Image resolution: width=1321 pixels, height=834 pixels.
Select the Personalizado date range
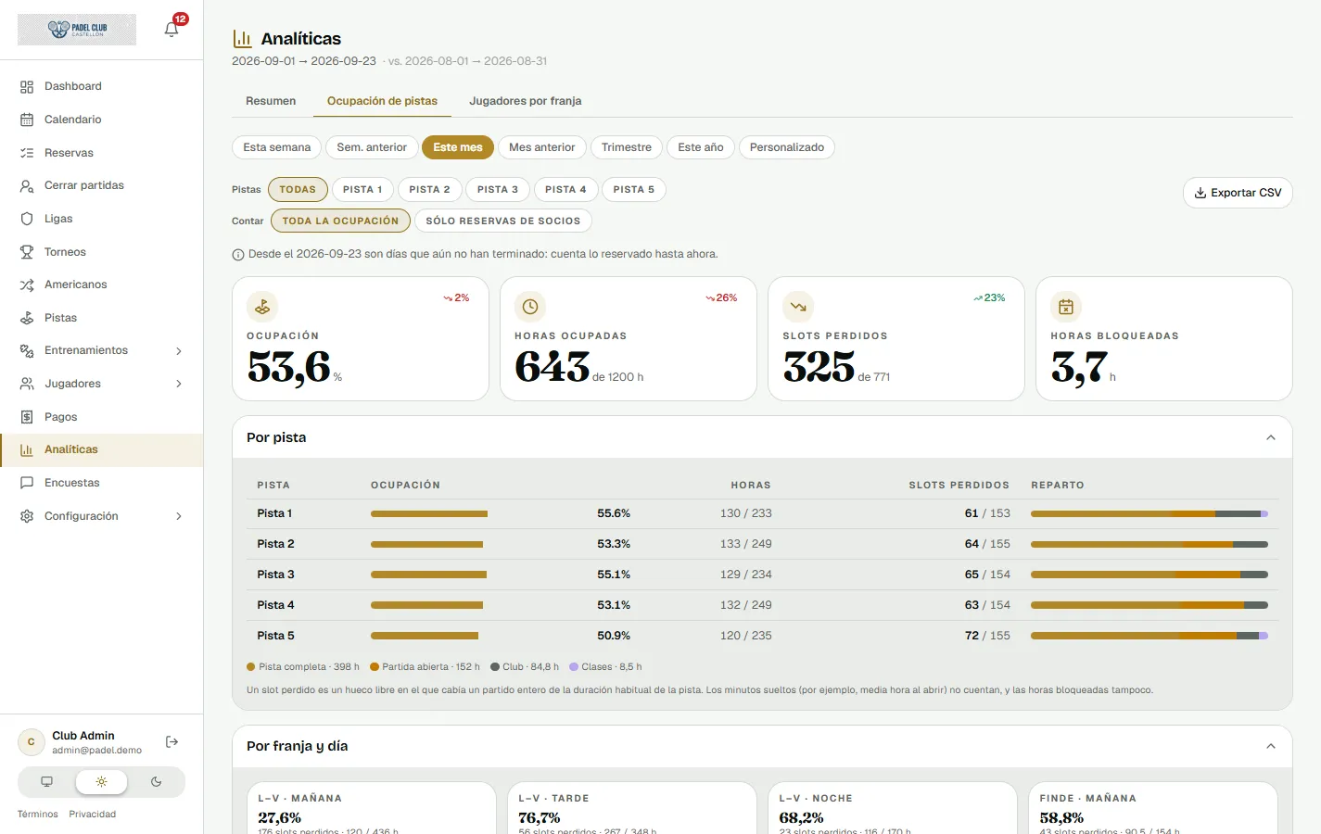[x=787, y=147]
